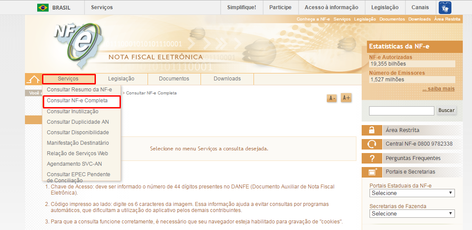This screenshot has height=230, width=472.
Task: Select Consultar Disponibilidade
Action: pos(78,132)
